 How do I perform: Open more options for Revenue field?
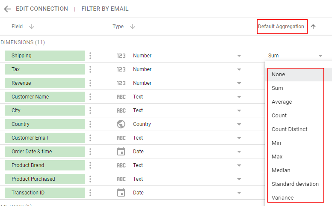pyautogui.click(x=90, y=83)
